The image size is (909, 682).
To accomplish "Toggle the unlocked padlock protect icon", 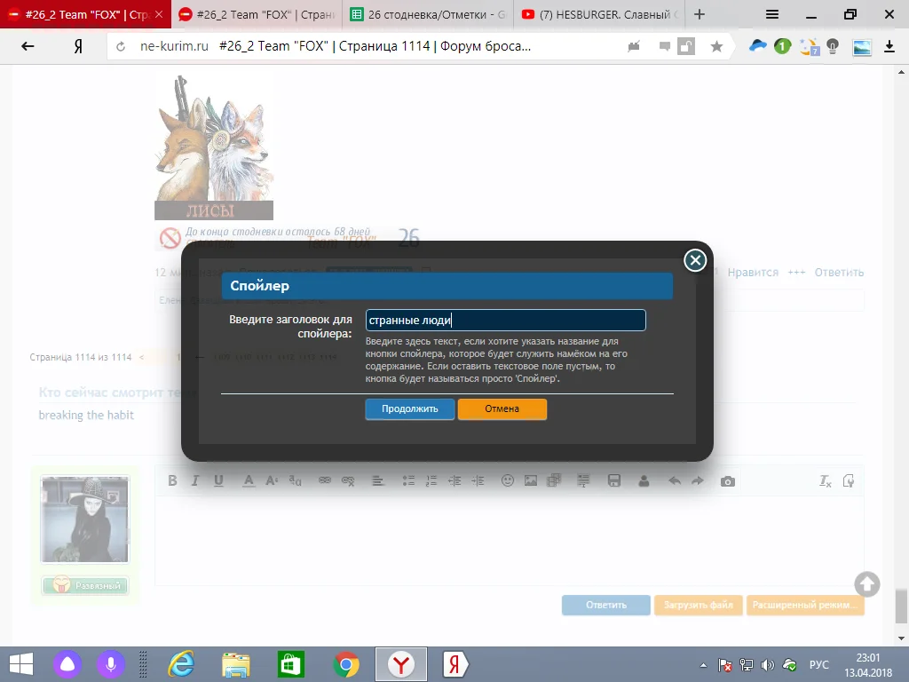I will (686, 46).
